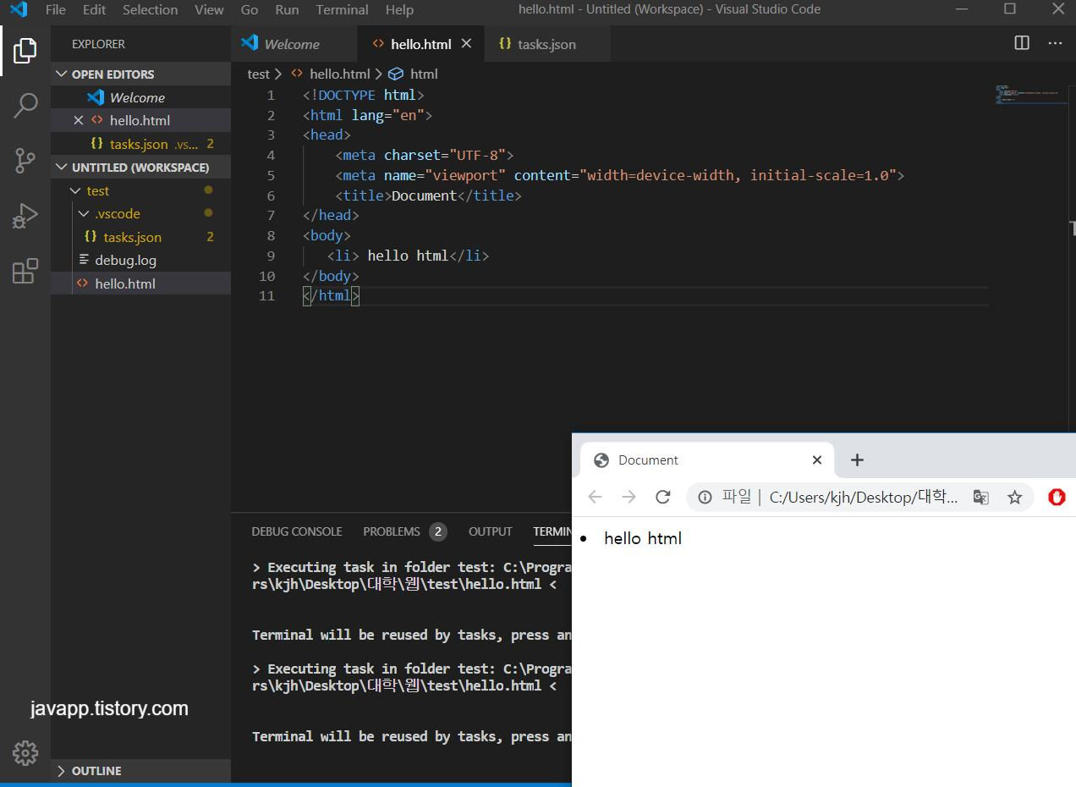Click the html breadcrumb symbol segment

(424, 74)
